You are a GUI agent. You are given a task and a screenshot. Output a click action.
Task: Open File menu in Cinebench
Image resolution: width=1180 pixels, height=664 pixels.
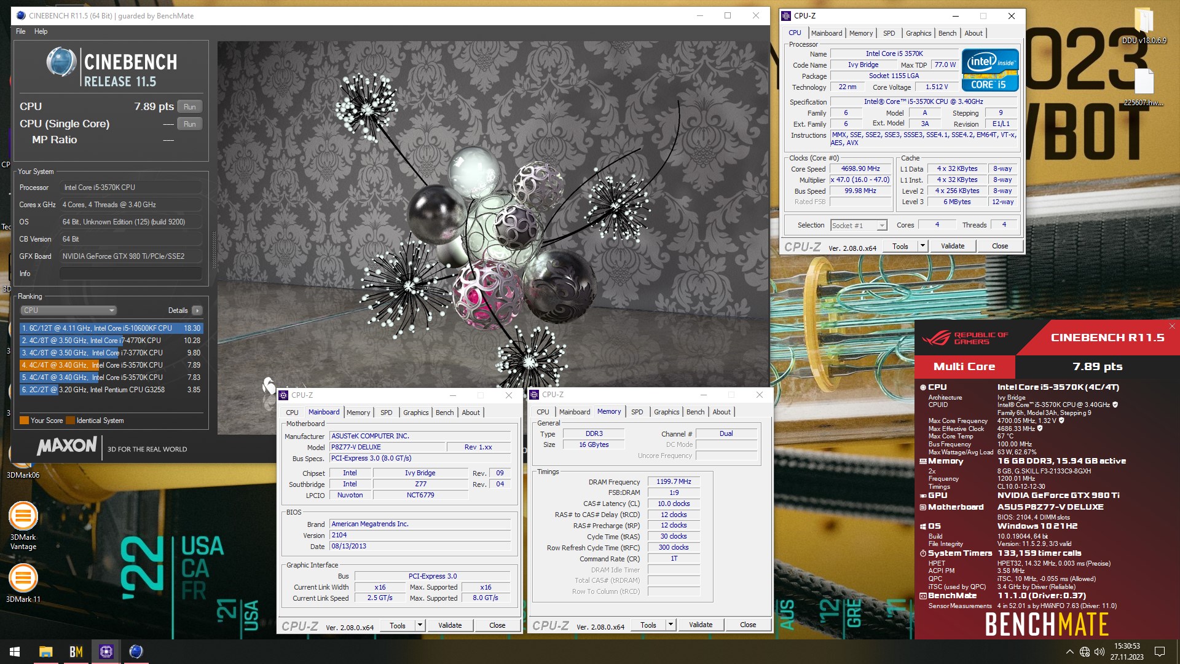(21, 31)
